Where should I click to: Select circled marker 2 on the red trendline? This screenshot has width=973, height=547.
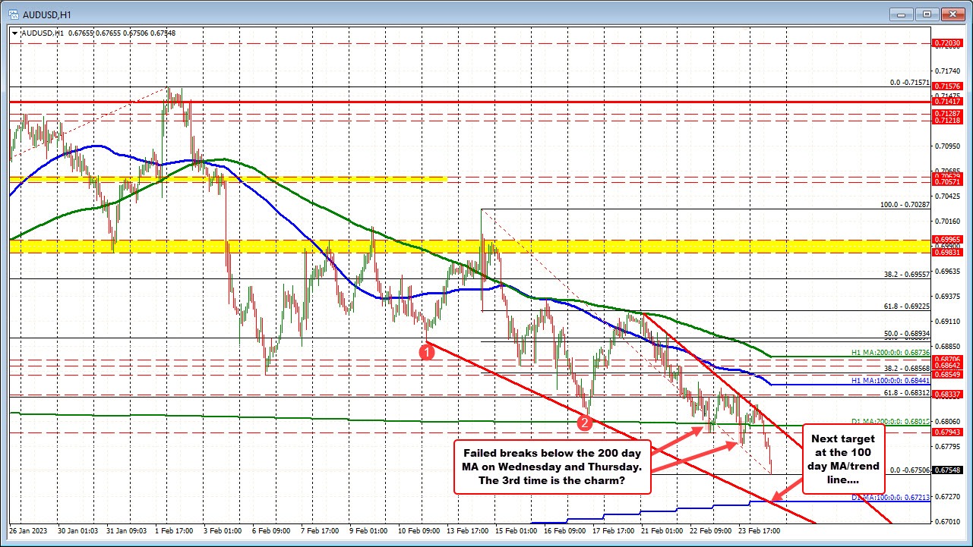click(x=583, y=424)
